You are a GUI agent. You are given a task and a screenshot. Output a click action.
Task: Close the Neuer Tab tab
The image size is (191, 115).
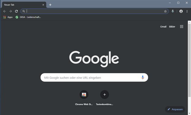tap(43, 5)
